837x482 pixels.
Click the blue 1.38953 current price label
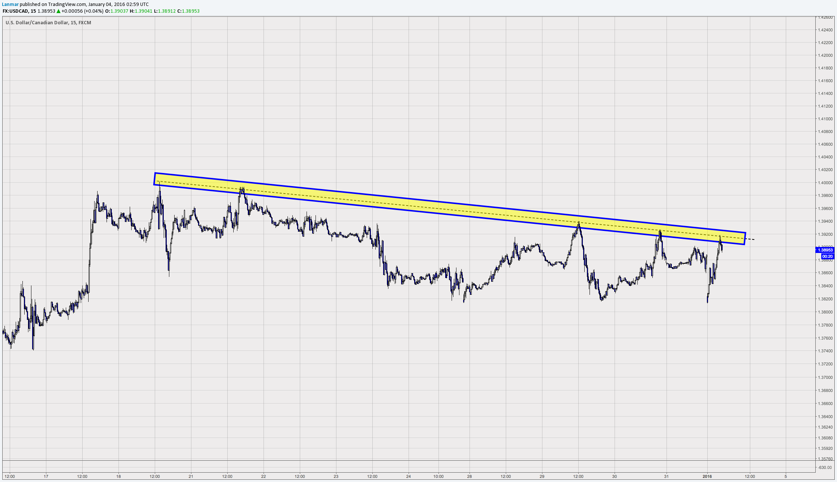825,250
